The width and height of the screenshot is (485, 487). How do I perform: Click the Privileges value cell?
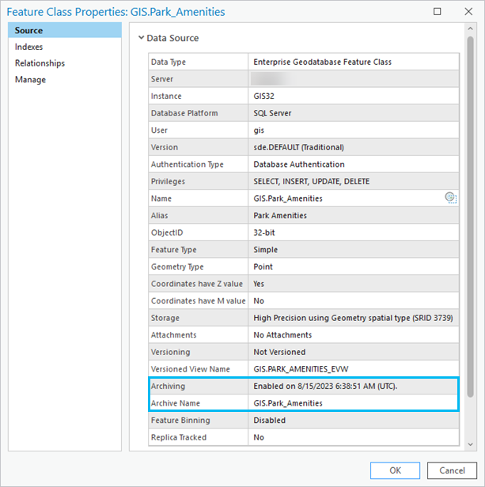[311, 182]
